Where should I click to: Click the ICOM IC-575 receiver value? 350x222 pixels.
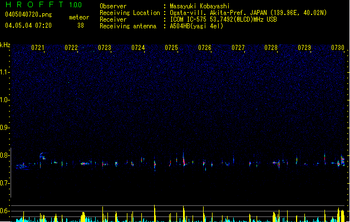[x=223, y=19]
